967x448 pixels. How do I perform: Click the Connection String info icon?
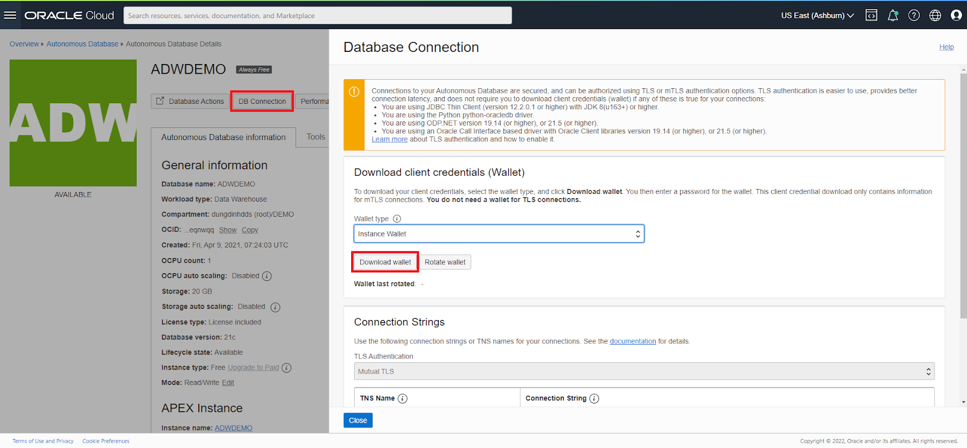point(594,398)
